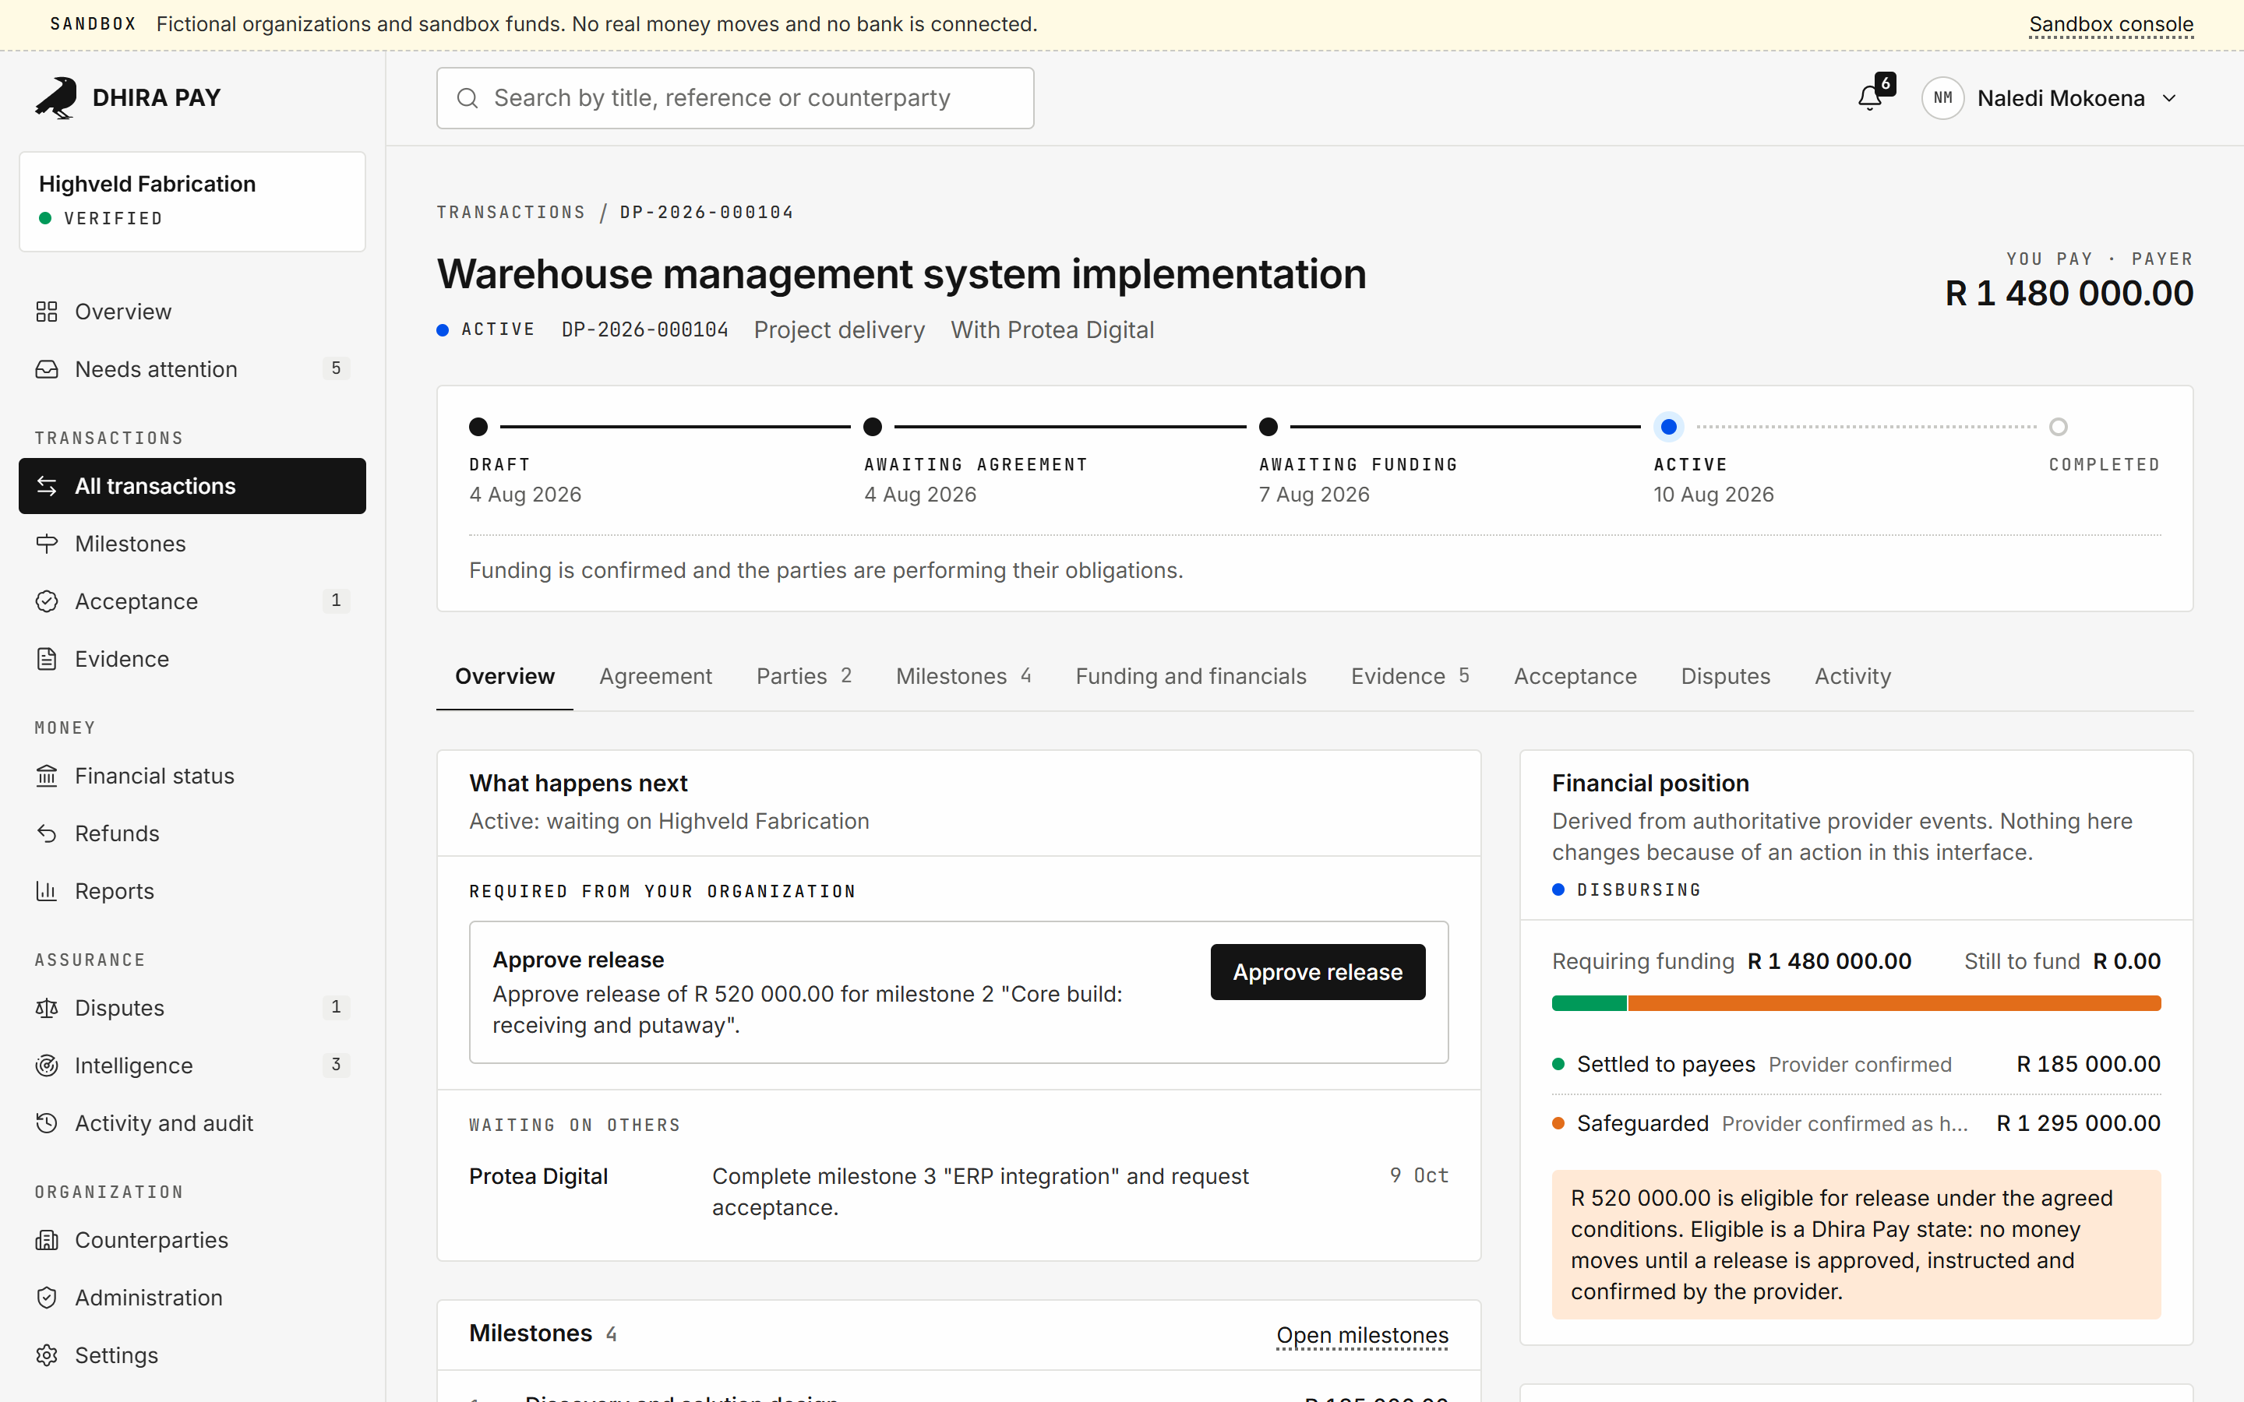Open the Highveld Fabrication organization card
Screen dimensions: 2244x1402
pos(192,201)
